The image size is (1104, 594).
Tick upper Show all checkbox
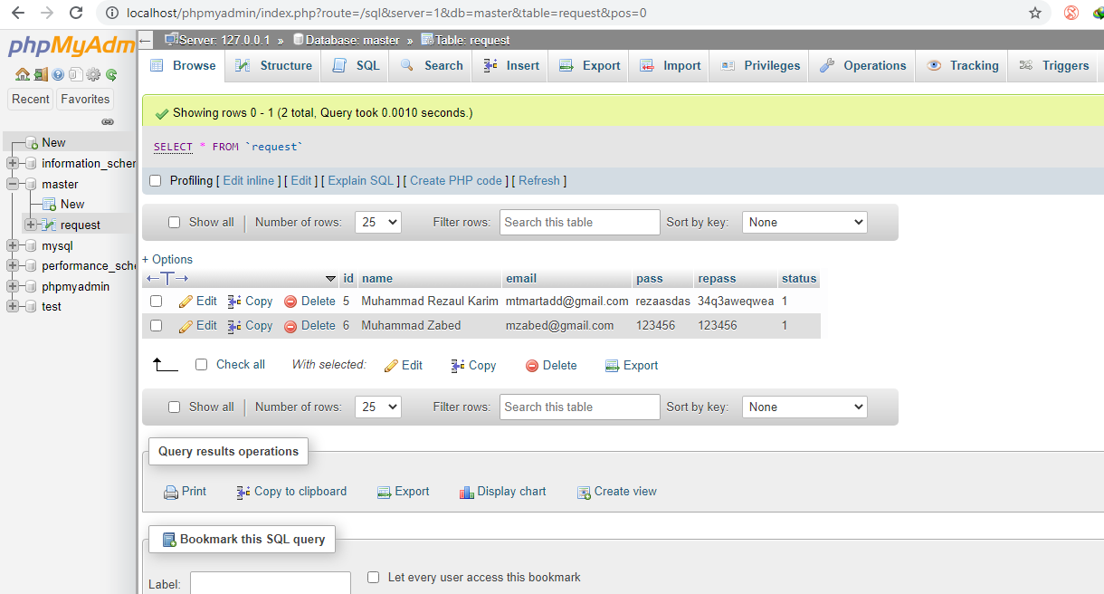175,223
